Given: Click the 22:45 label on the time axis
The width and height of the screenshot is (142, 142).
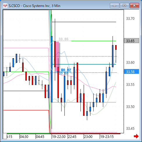Looking at the screenshot, I should [x=72, y=137].
